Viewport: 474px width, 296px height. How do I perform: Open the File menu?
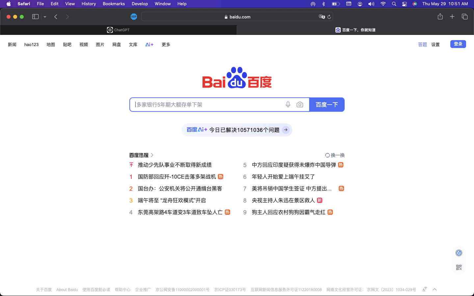pyautogui.click(x=40, y=4)
